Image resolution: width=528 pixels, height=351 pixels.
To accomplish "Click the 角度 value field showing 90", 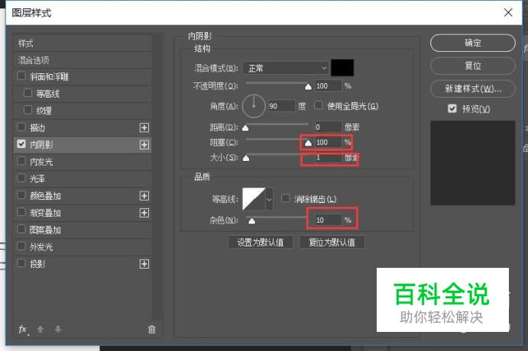I will pos(281,106).
